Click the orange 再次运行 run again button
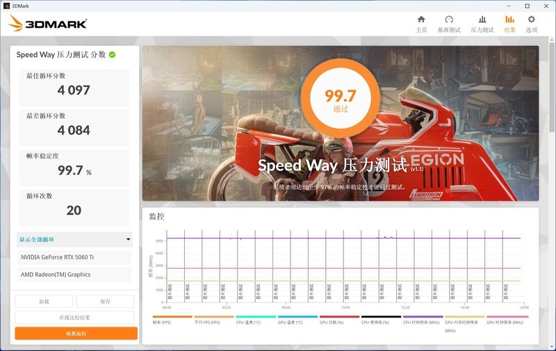Screen dimensions: 556x351 [76, 333]
